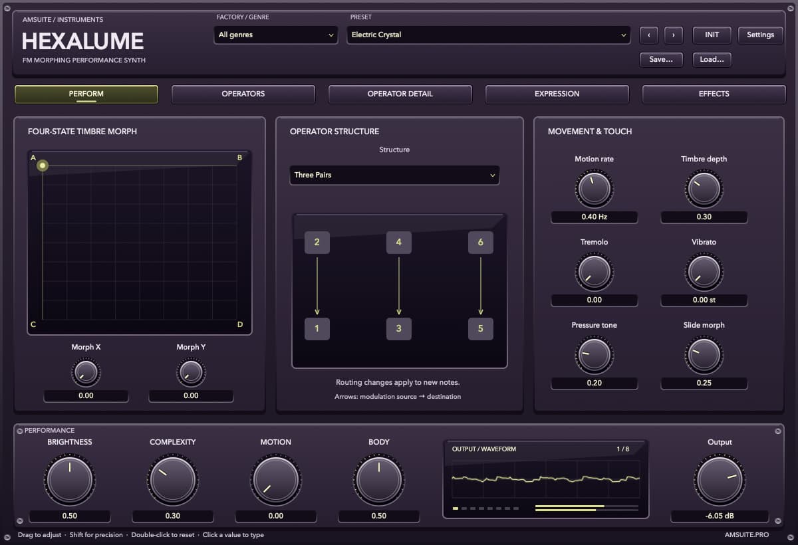Click the "Routing changes apply to new notes." note
The height and width of the screenshot is (545, 798).
[x=398, y=382]
